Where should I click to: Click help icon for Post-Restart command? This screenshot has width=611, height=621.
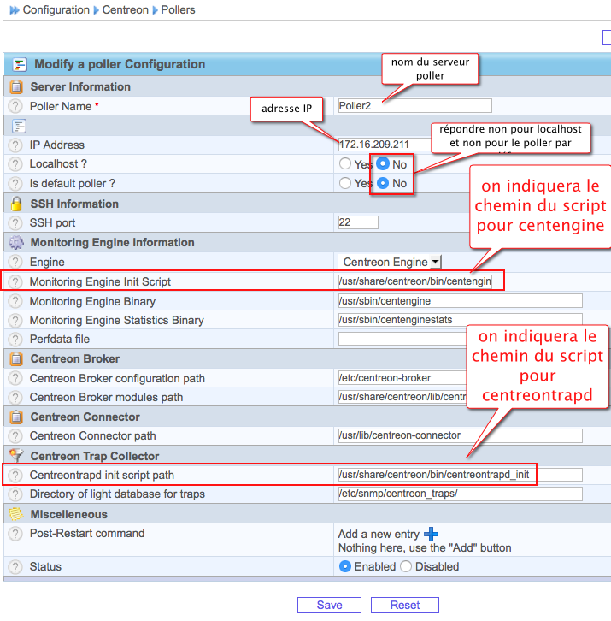pyautogui.click(x=15, y=534)
